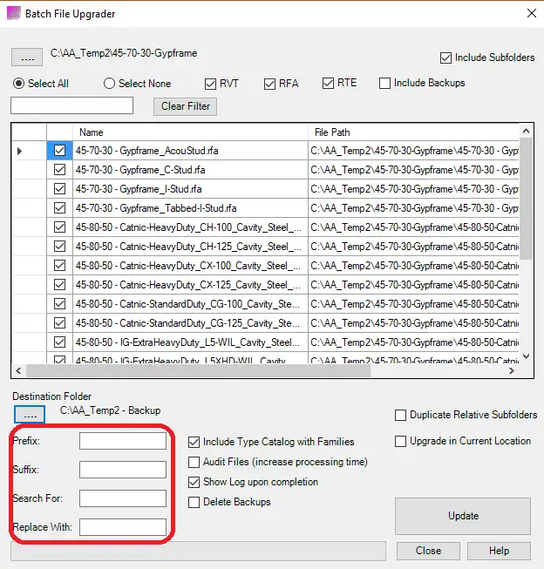Viewport: 544px width, 569px height.
Task: Choose the Select None radio button
Action: [110, 84]
